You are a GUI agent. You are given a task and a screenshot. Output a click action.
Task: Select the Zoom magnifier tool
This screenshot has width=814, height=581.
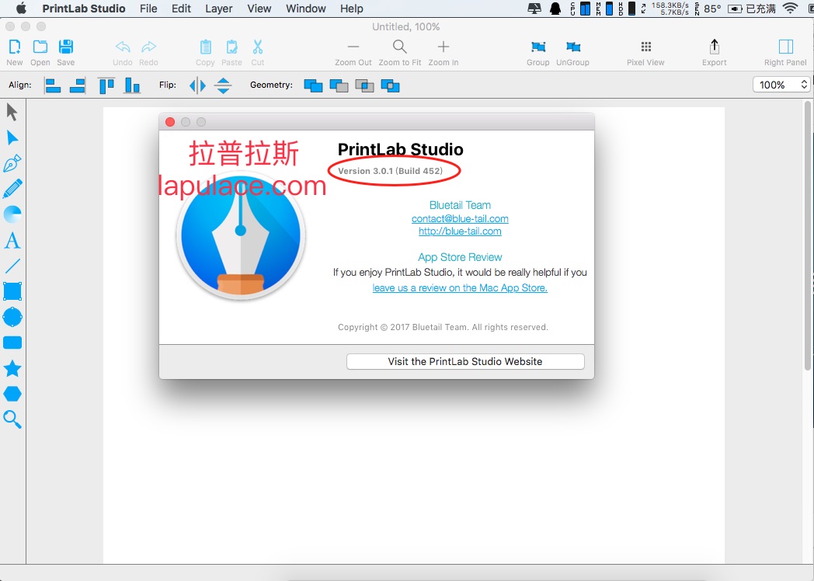tap(12, 419)
